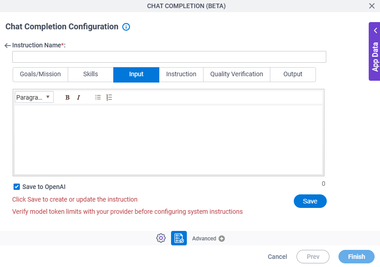The width and height of the screenshot is (380, 267).
Task: Click the 'Verify model token limits' warning text
Action: pyautogui.click(x=127, y=212)
